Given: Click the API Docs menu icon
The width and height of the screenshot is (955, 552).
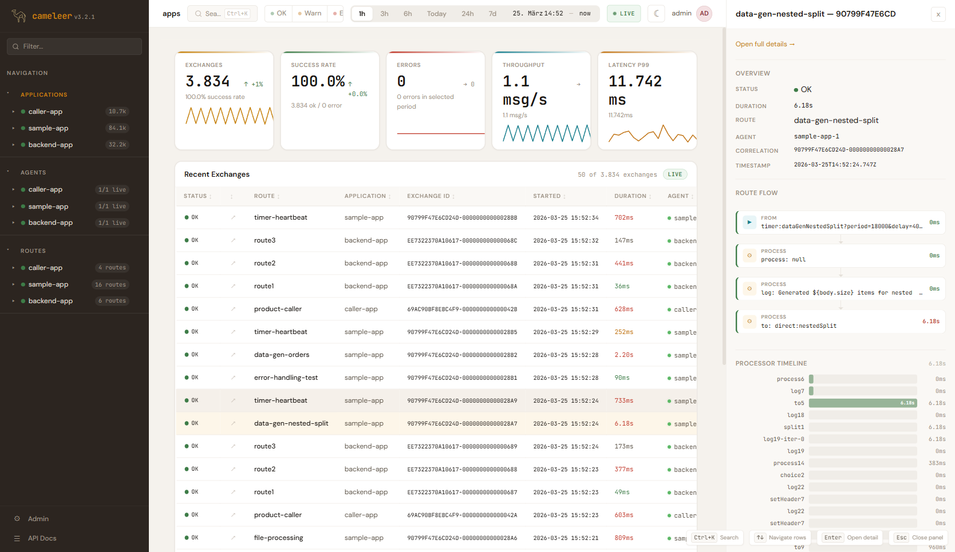Looking at the screenshot, I should point(17,538).
